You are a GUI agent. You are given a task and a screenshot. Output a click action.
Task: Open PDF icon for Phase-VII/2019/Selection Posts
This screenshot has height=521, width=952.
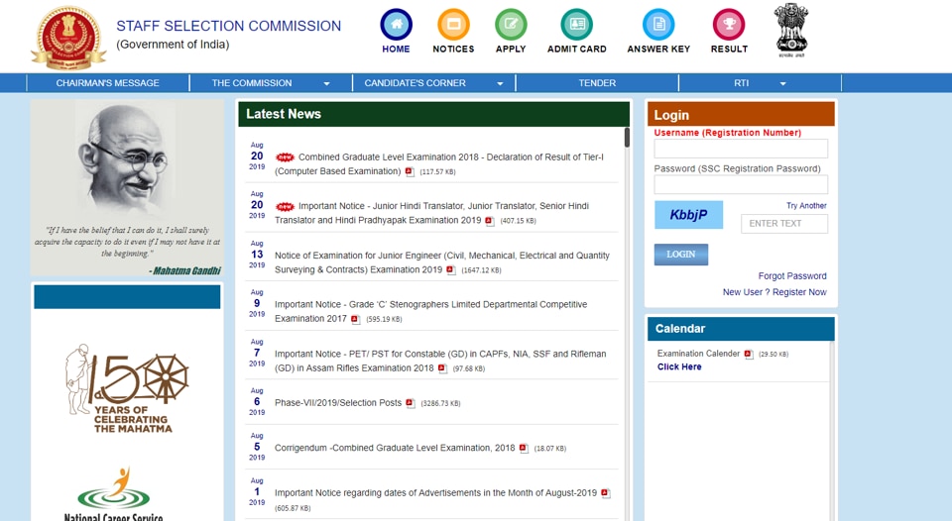411,403
